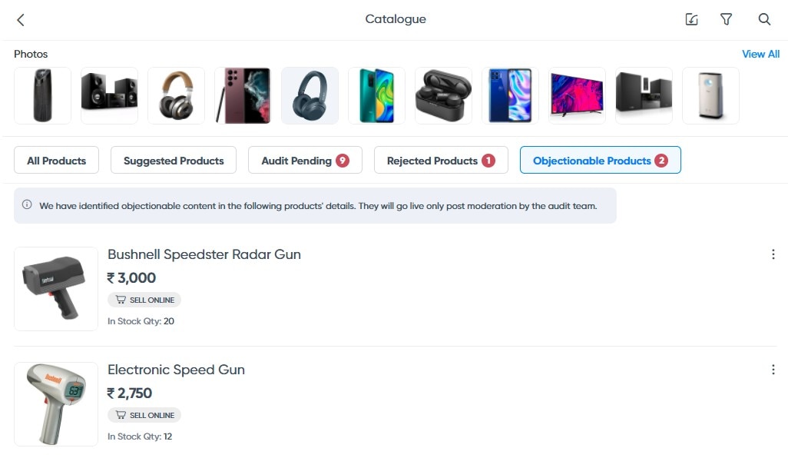Screen dimensions: 788x458
Task: Click the View All photos link
Action: click(760, 54)
